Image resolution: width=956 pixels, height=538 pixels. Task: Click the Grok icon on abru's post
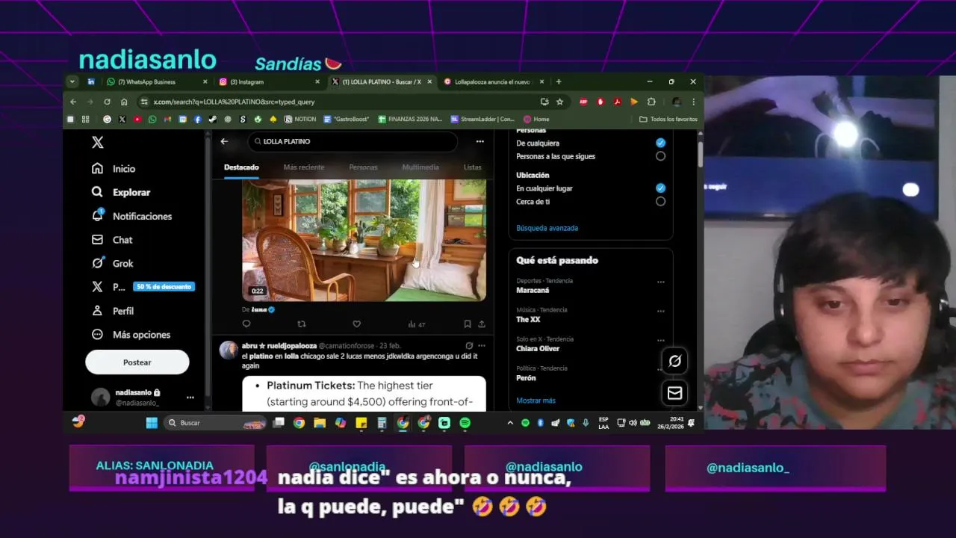(469, 346)
